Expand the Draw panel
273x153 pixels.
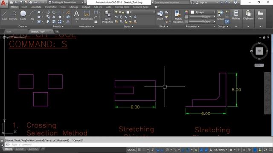[23, 26]
